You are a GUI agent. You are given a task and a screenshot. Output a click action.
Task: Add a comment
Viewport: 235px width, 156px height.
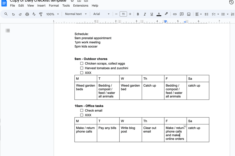182,14
